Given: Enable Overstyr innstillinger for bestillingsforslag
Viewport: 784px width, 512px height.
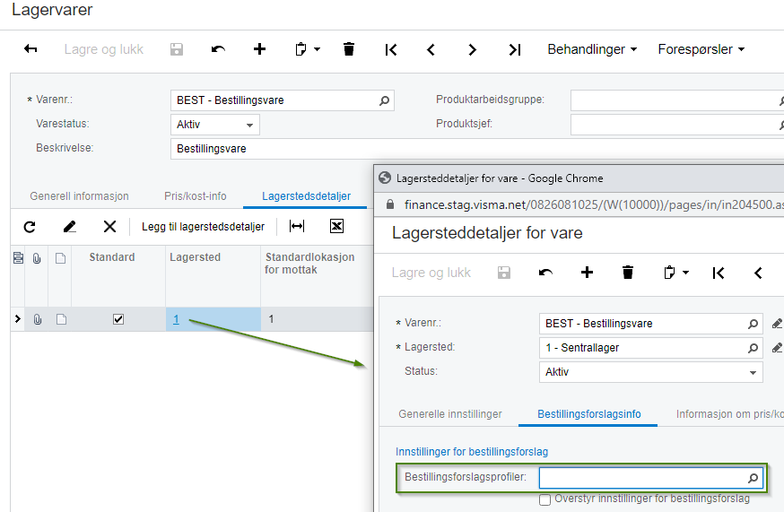Looking at the screenshot, I should [x=545, y=499].
